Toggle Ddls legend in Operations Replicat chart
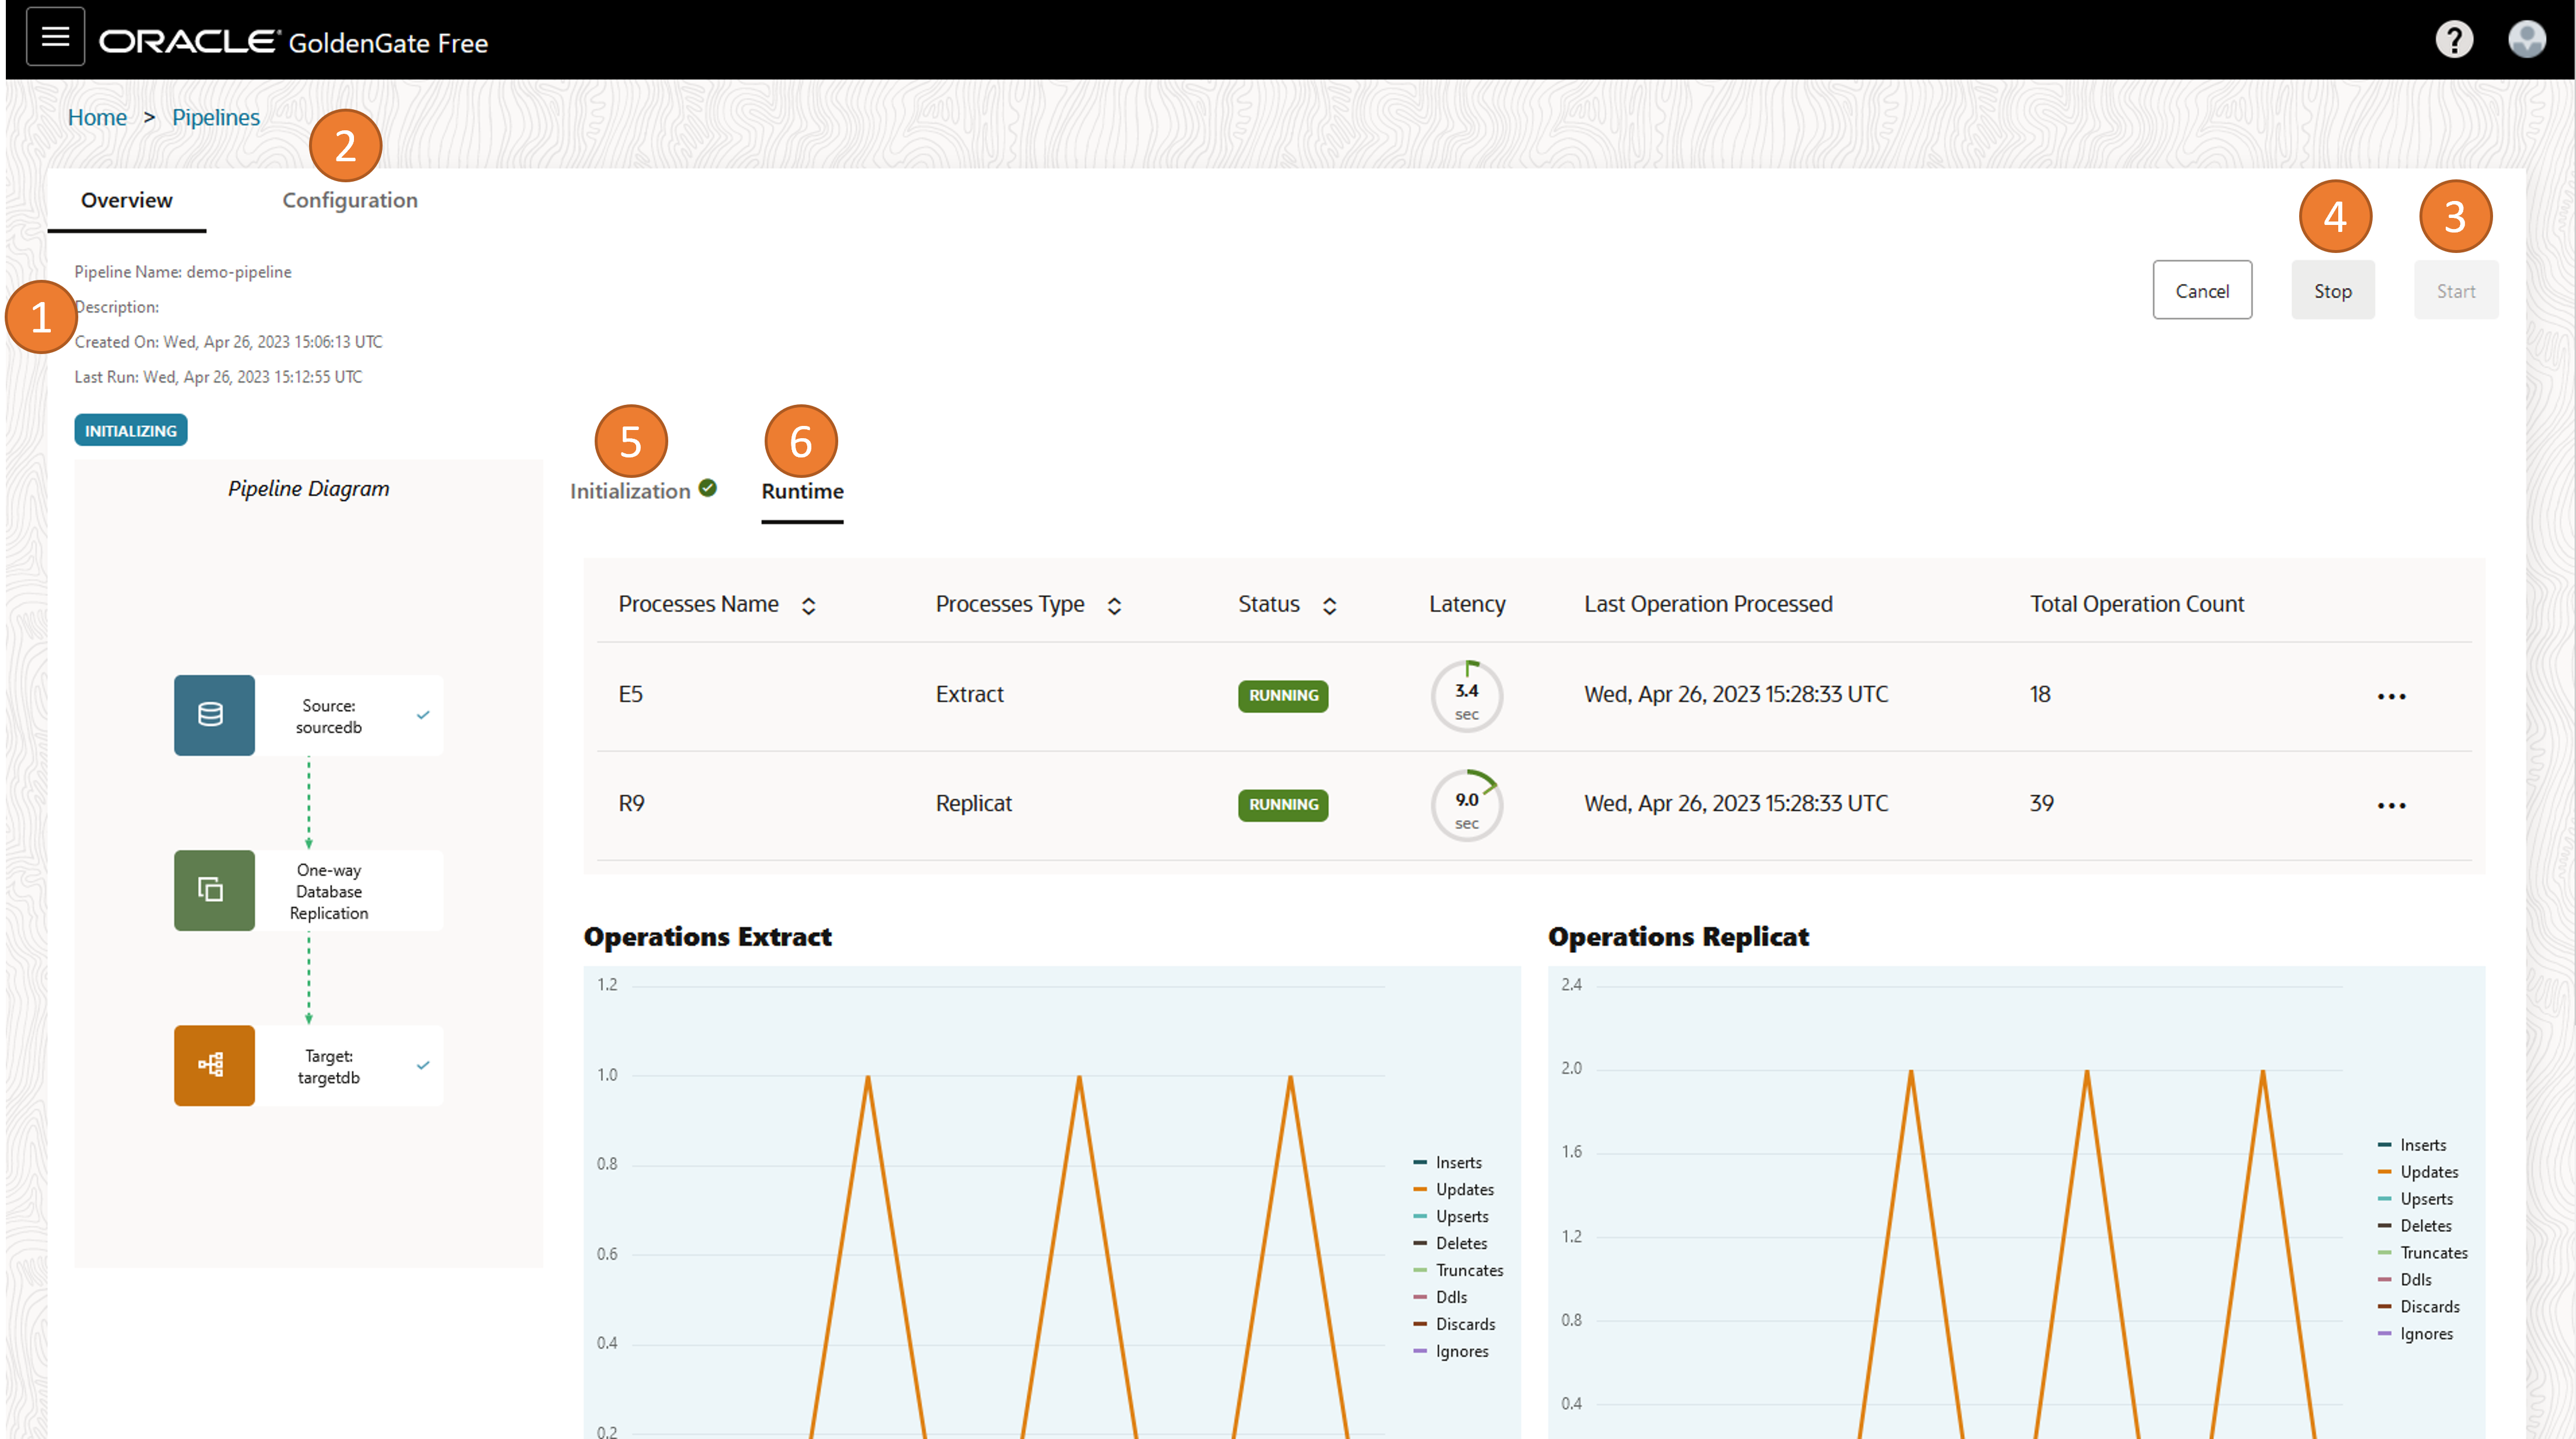2576x1439 pixels. 2405,1280
